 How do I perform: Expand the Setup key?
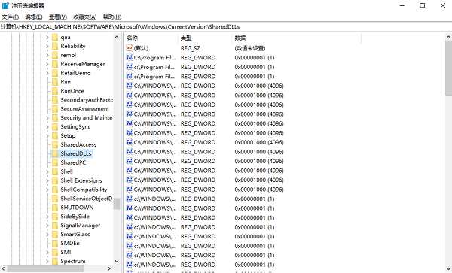click(47, 136)
